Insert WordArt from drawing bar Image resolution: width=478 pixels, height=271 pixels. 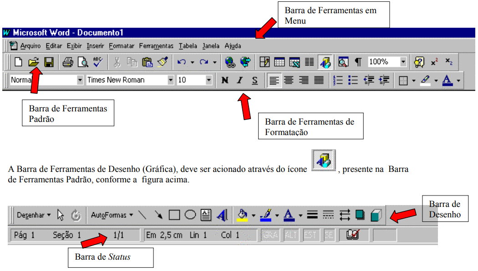coord(222,215)
